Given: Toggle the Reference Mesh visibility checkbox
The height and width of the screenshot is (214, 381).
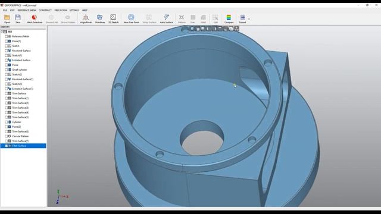Looking at the screenshot, I should point(7,36).
